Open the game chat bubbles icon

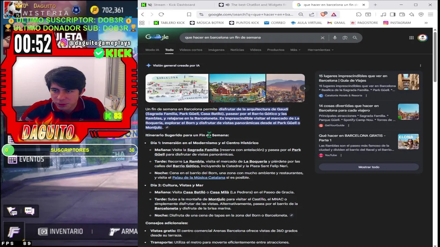(30, 211)
